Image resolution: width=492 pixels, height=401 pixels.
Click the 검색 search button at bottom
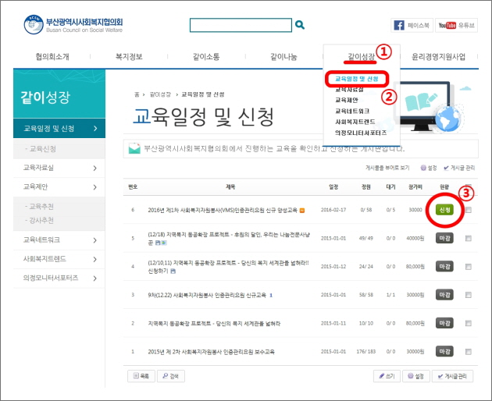click(x=171, y=376)
